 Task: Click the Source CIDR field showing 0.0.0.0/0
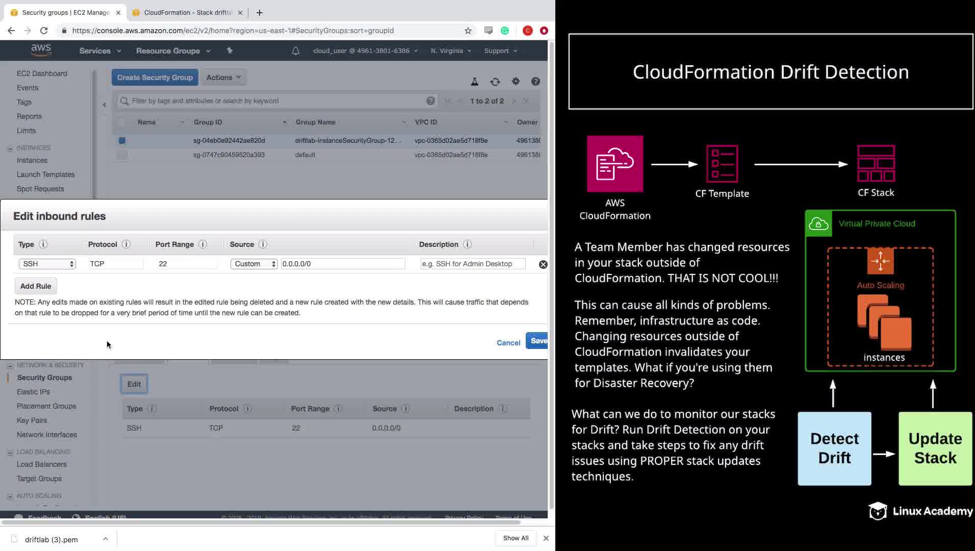tap(343, 264)
